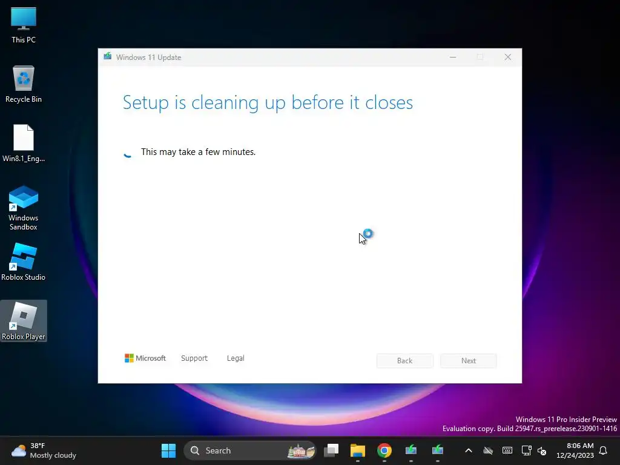Viewport: 620px width, 465px height.
Task: Open the Support link
Action: 194,358
